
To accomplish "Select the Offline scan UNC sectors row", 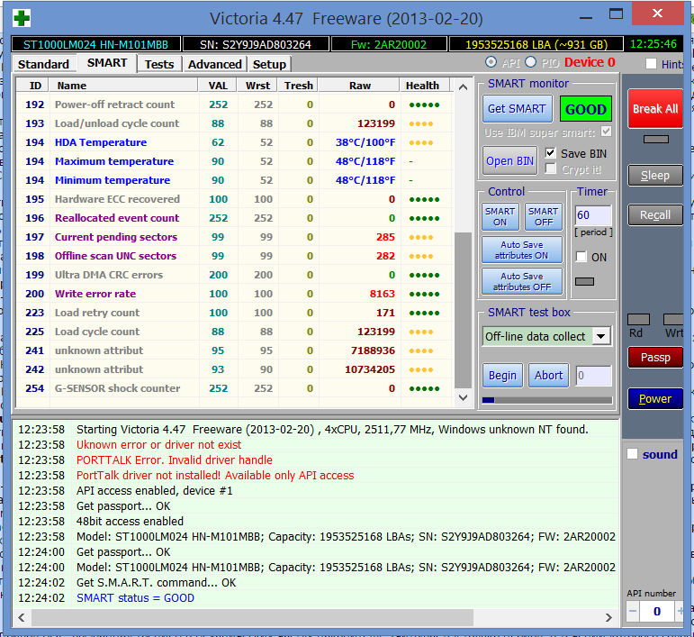I will coord(235,256).
